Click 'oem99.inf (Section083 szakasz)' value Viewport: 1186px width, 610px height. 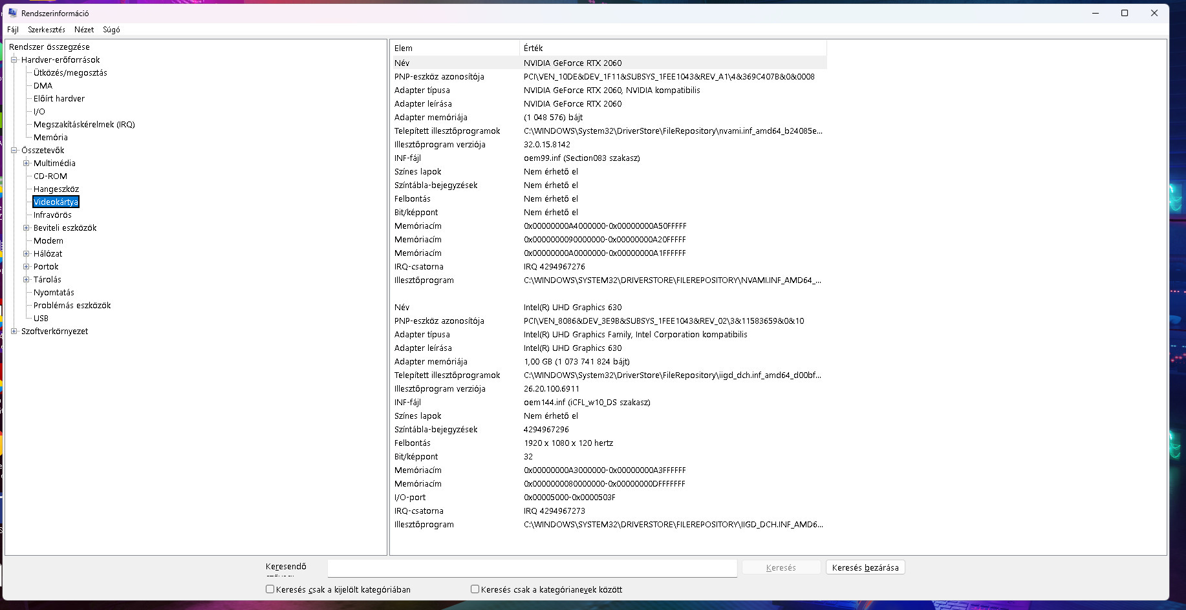tap(582, 158)
